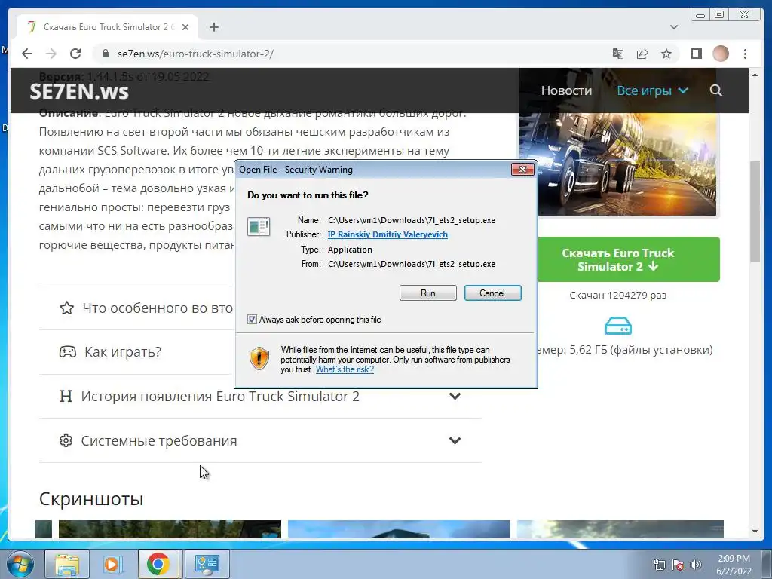Expand История появления Euro Truck Simulator 2
This screenshot has height=579, width=772.
tap(260, 397)
